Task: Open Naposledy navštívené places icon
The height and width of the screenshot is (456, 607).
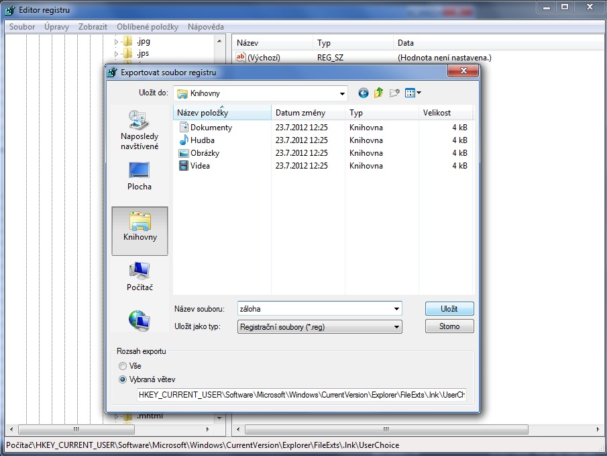Action: 140,130
